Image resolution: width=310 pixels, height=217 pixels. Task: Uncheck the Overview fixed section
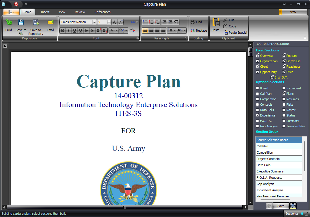(x=257, y=55)
